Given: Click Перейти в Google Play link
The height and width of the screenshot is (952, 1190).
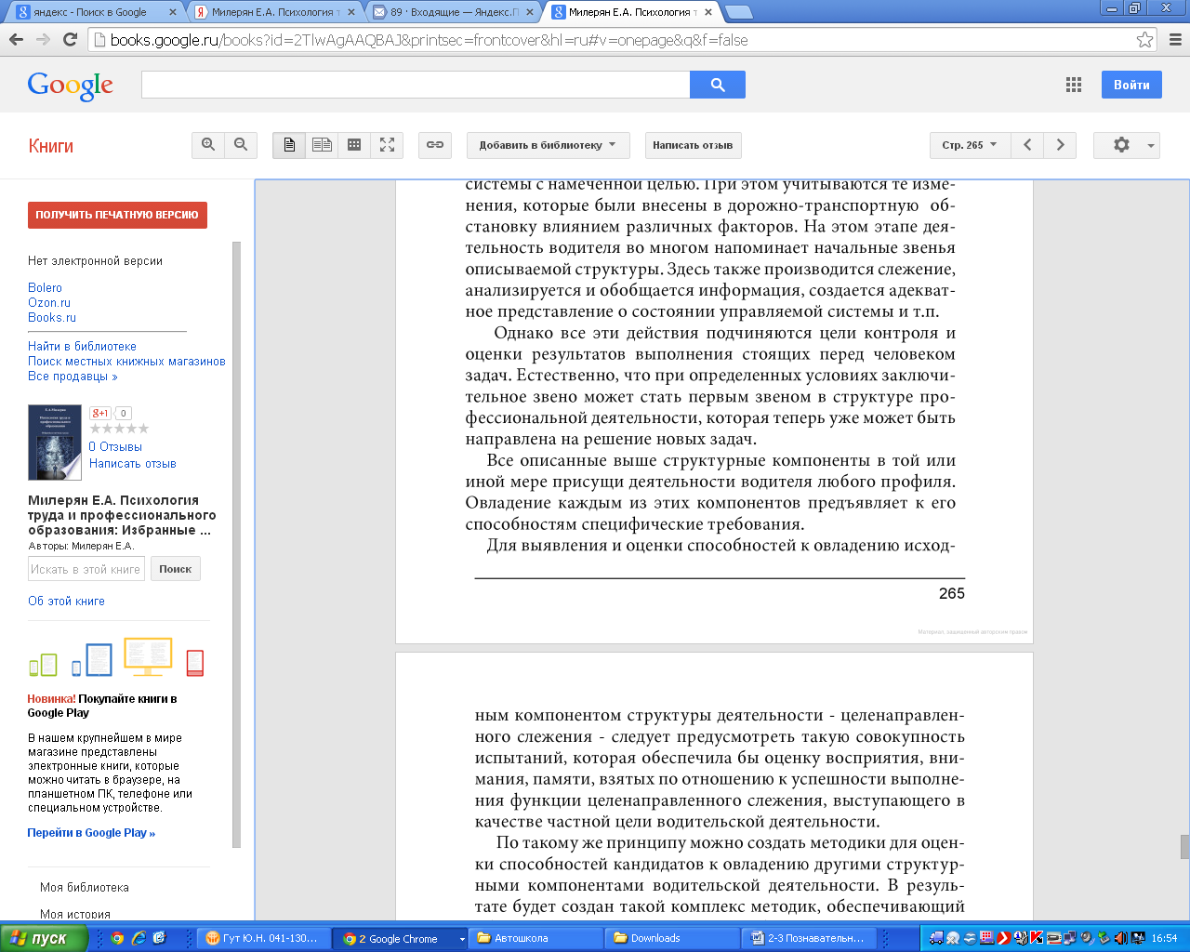Looking at the screenshot, I should 91,833.
